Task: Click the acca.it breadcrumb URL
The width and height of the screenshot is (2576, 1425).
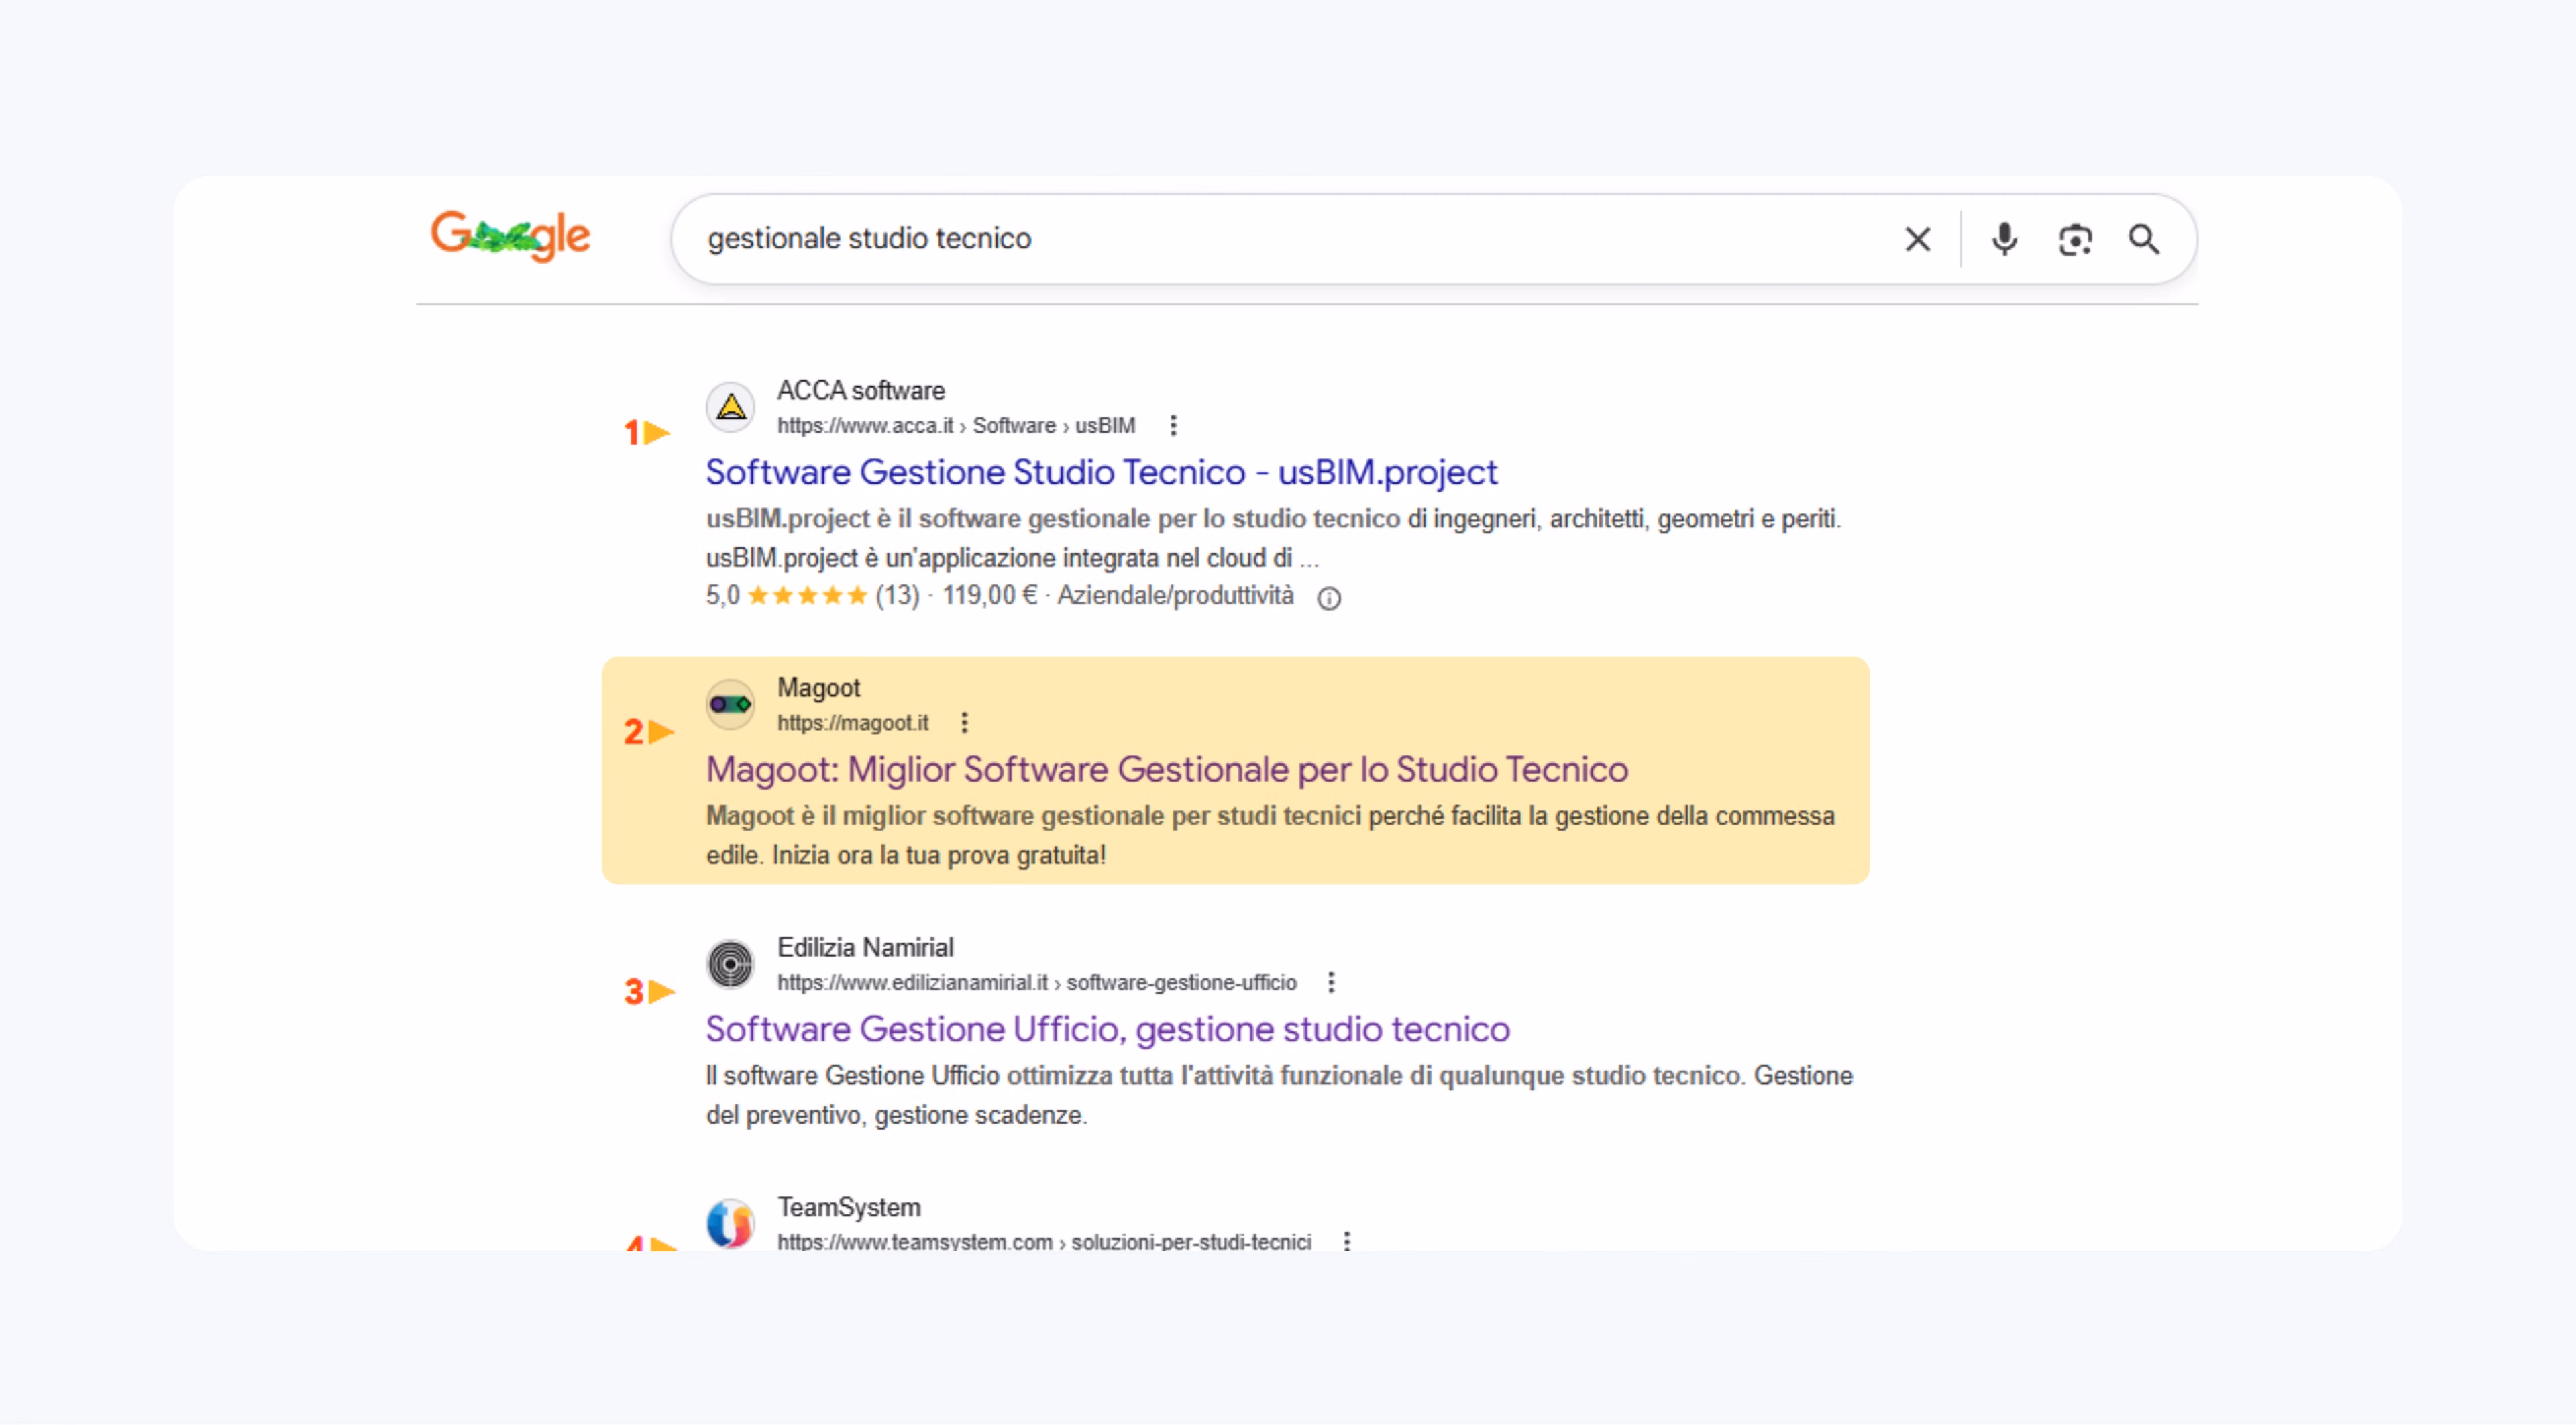Action: [x=956, y=425]
